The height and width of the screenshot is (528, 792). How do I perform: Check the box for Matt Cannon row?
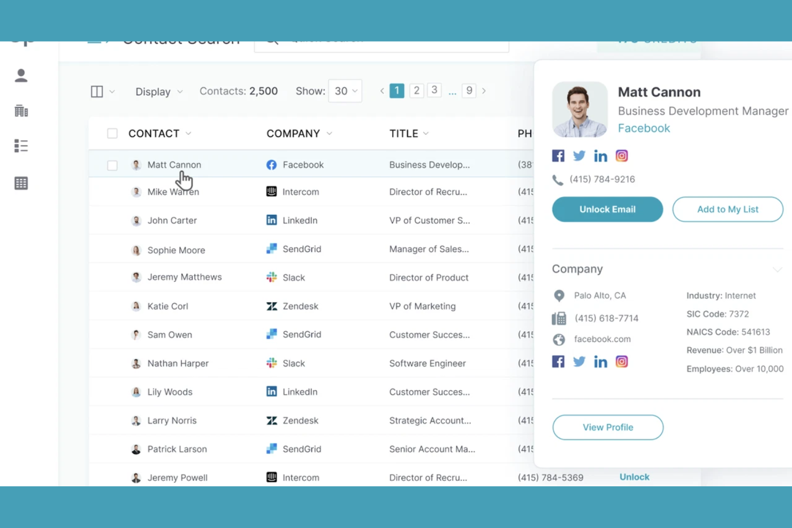(112, 165)
